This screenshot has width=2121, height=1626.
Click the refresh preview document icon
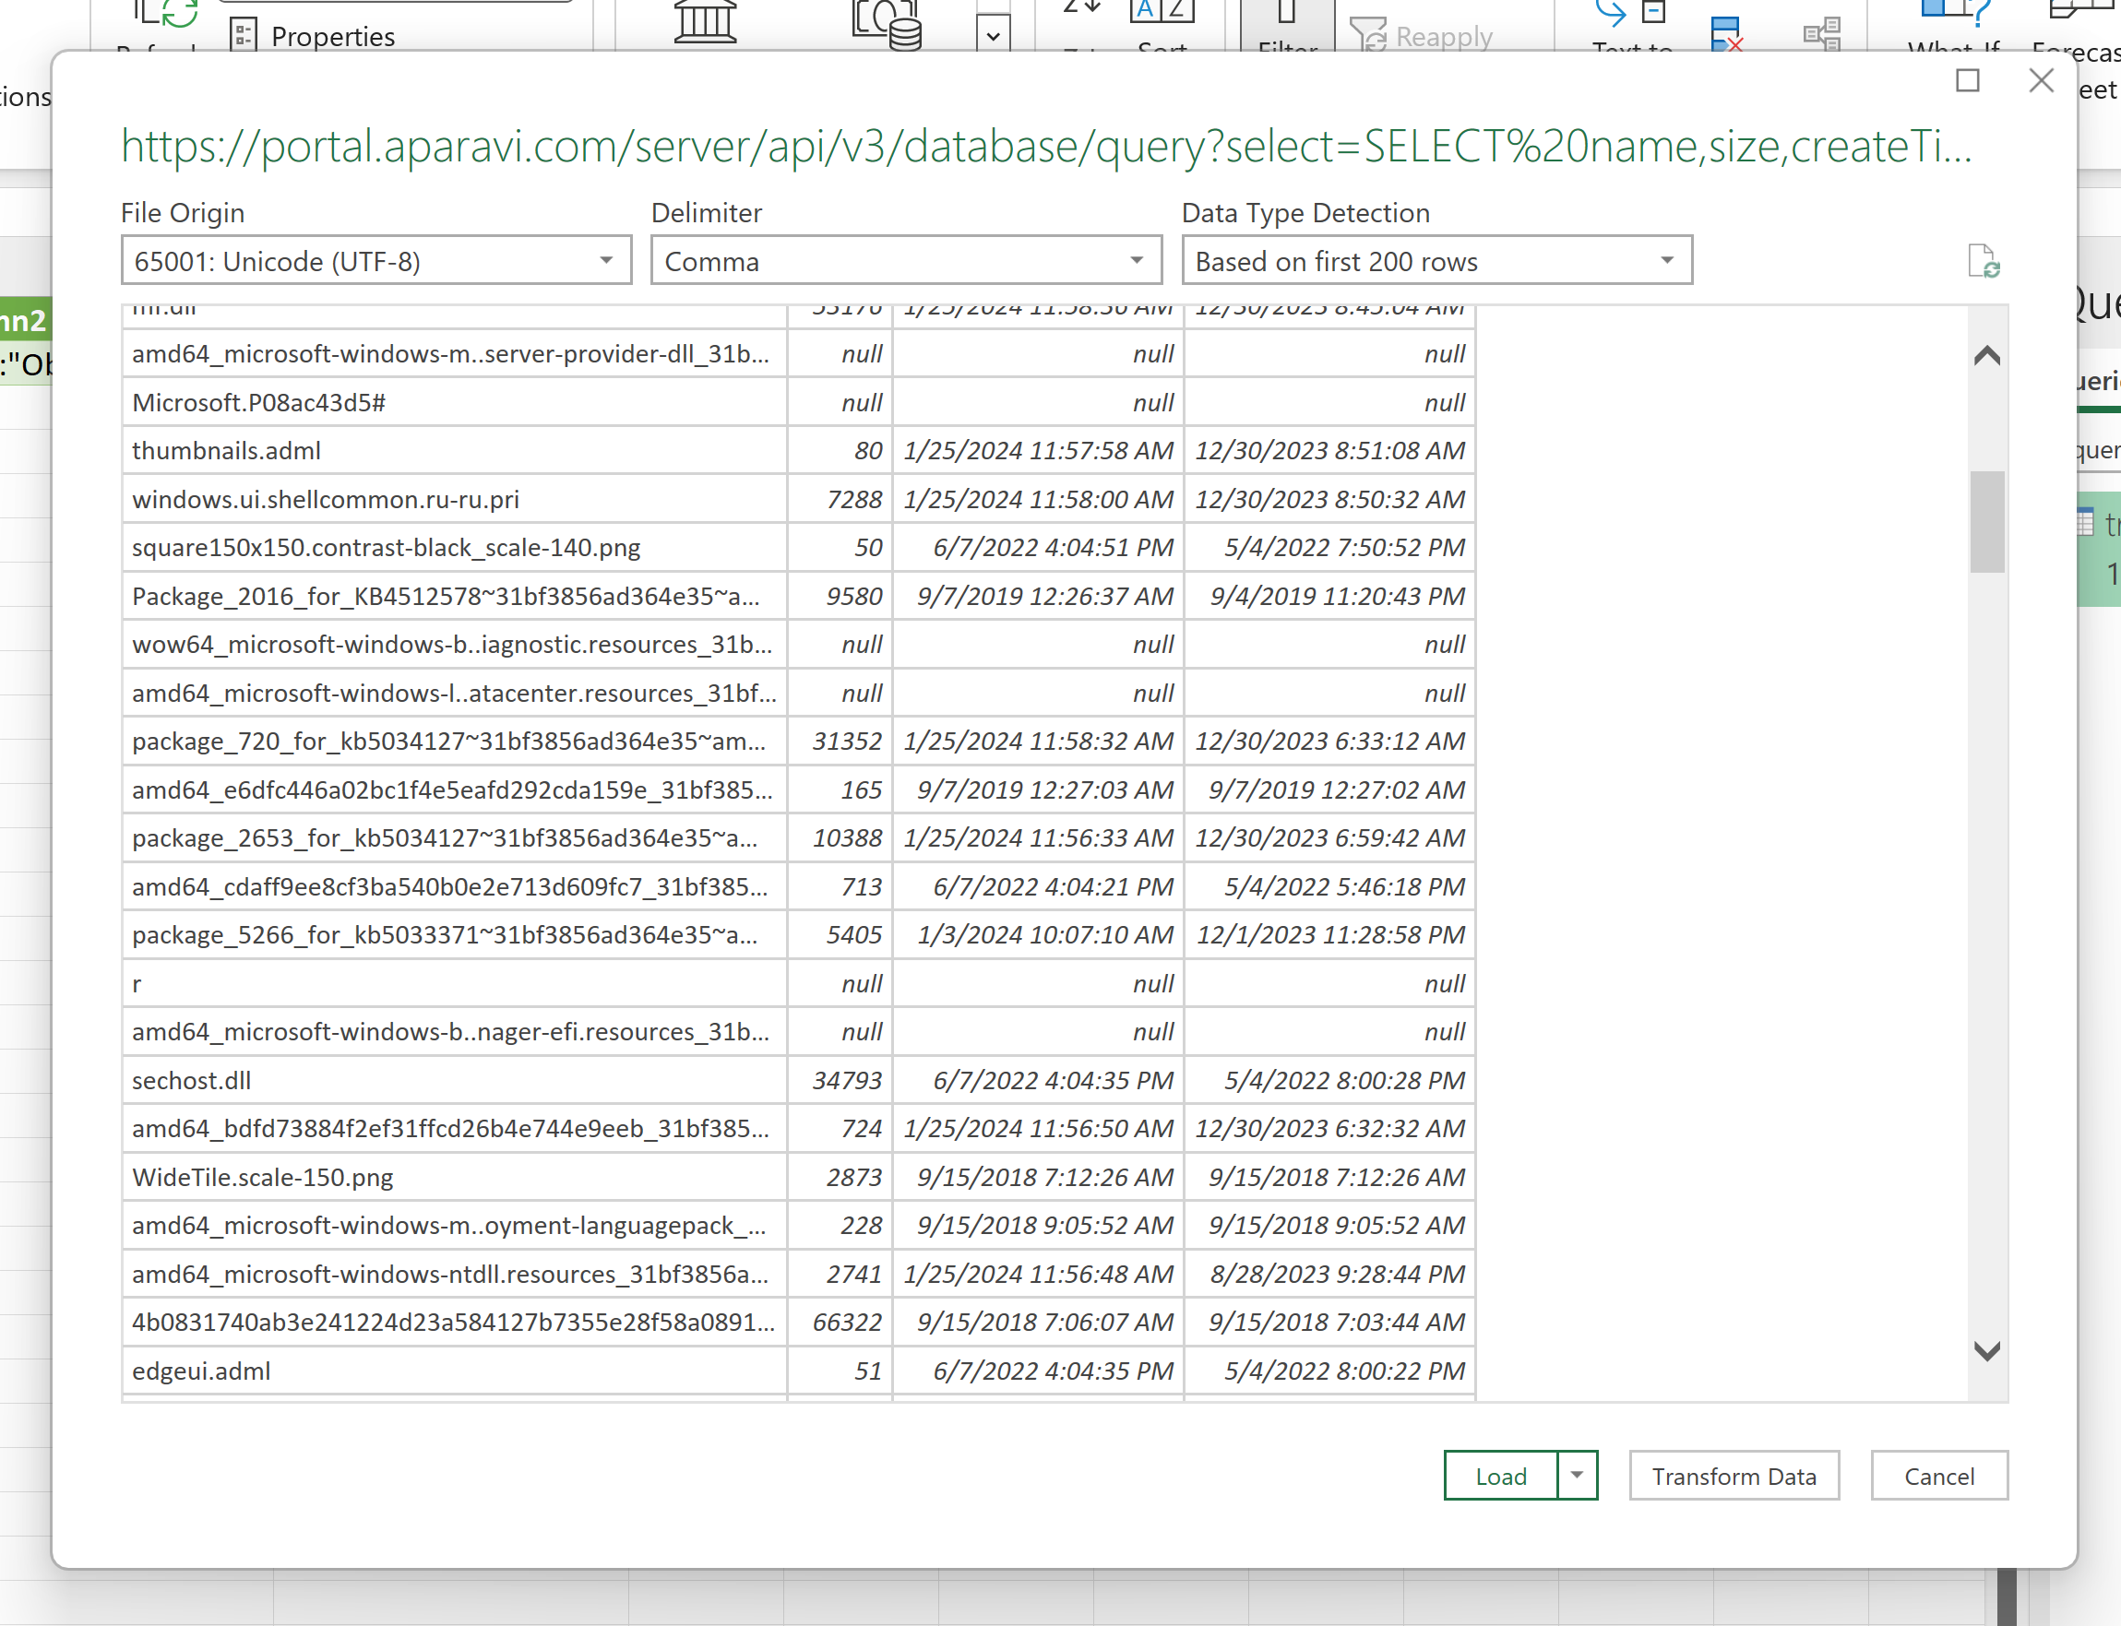1983,261
